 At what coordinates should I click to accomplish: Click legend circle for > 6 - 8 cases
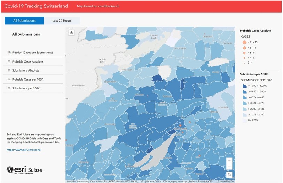tap(244, 53)
